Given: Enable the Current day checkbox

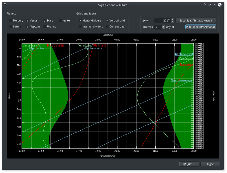Looking at the screenshot, I should [107, 27].
